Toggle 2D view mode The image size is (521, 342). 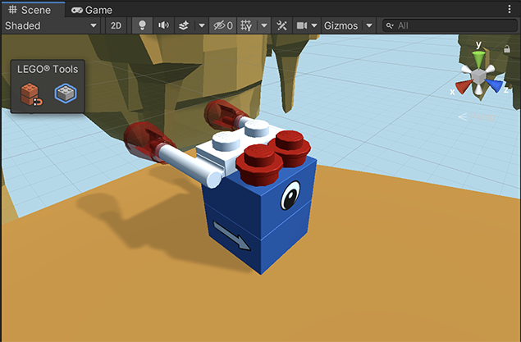[116, 25]
